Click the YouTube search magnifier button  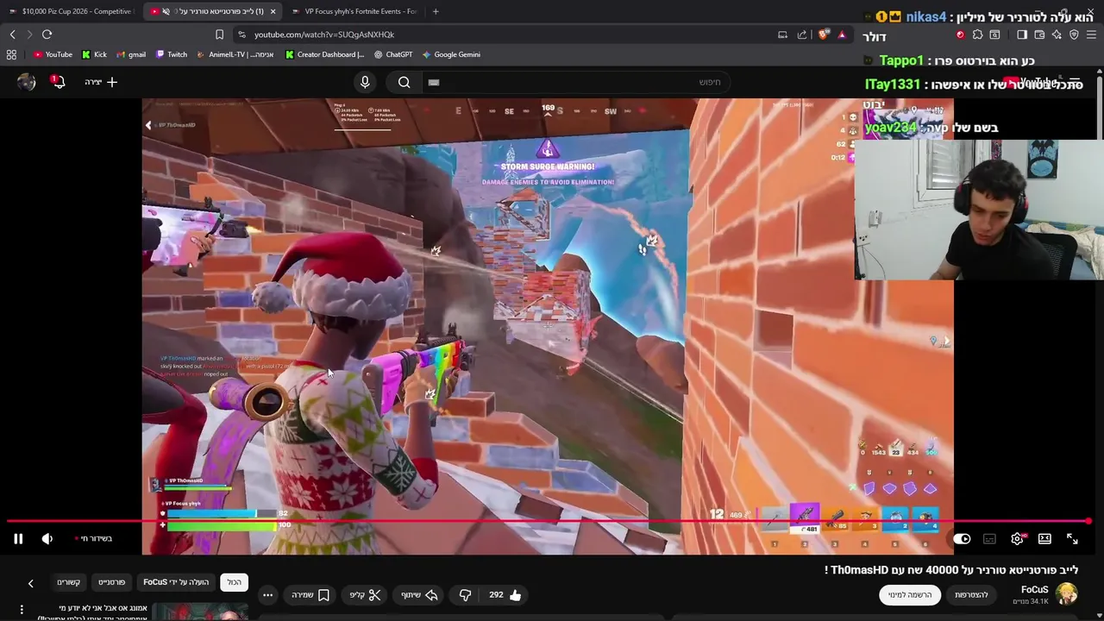click(404, 82)
